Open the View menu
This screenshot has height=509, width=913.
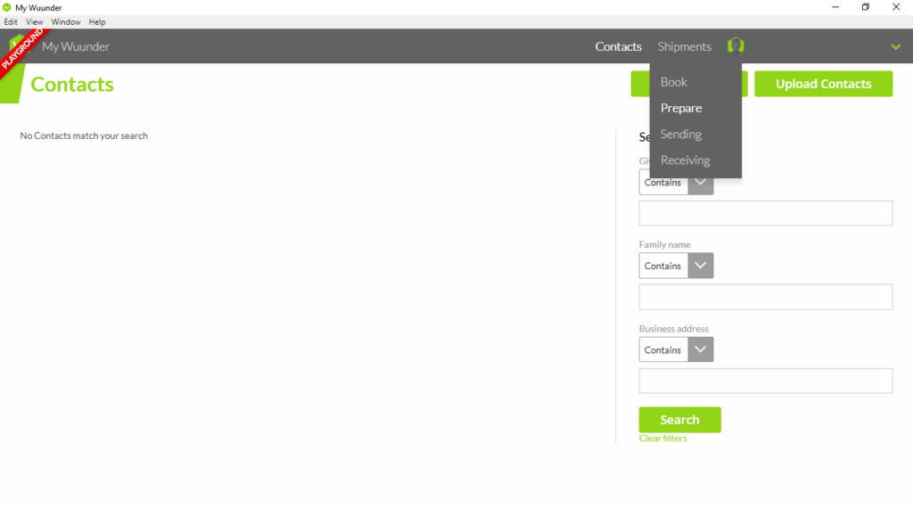35,22
